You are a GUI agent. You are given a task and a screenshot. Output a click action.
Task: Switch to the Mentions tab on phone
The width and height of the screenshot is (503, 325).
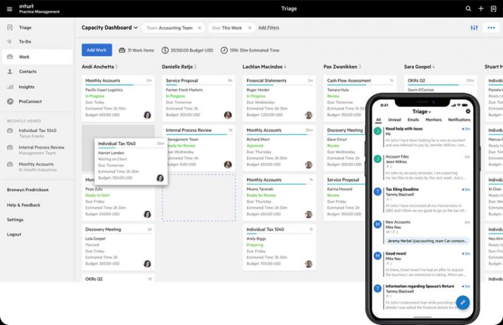[x=433, y=119]
